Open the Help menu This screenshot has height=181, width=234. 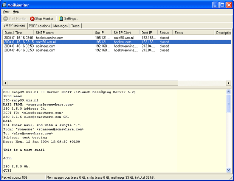16,12
